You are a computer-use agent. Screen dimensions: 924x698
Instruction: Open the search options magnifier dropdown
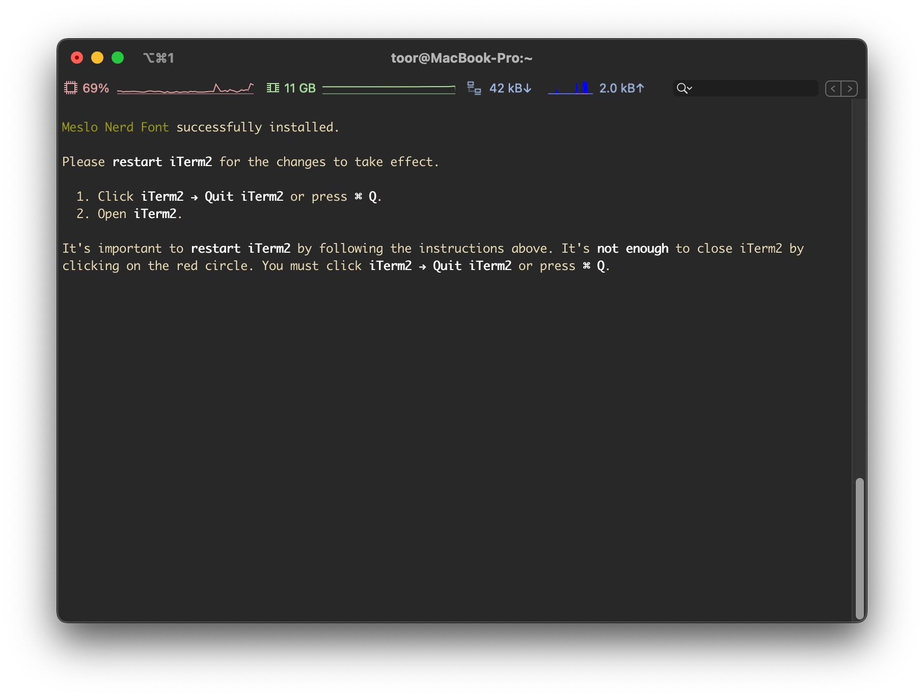coord(684,88)
